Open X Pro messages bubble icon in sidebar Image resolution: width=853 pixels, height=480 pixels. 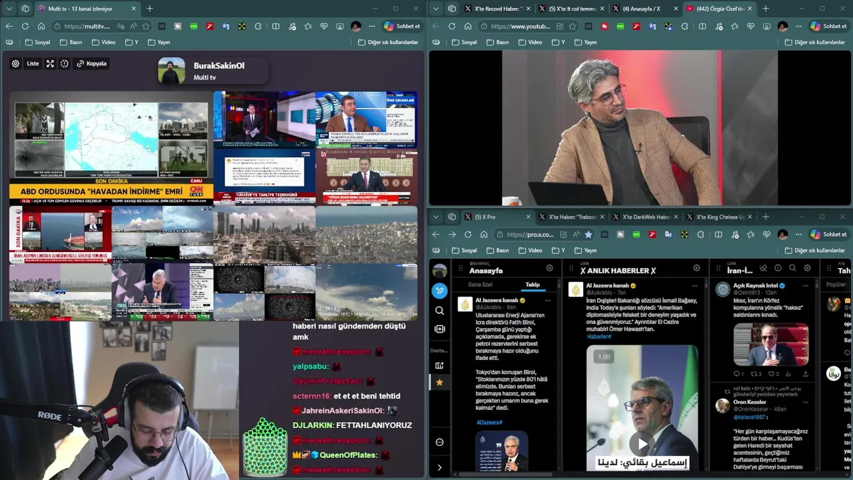click(x=439, y=442)
